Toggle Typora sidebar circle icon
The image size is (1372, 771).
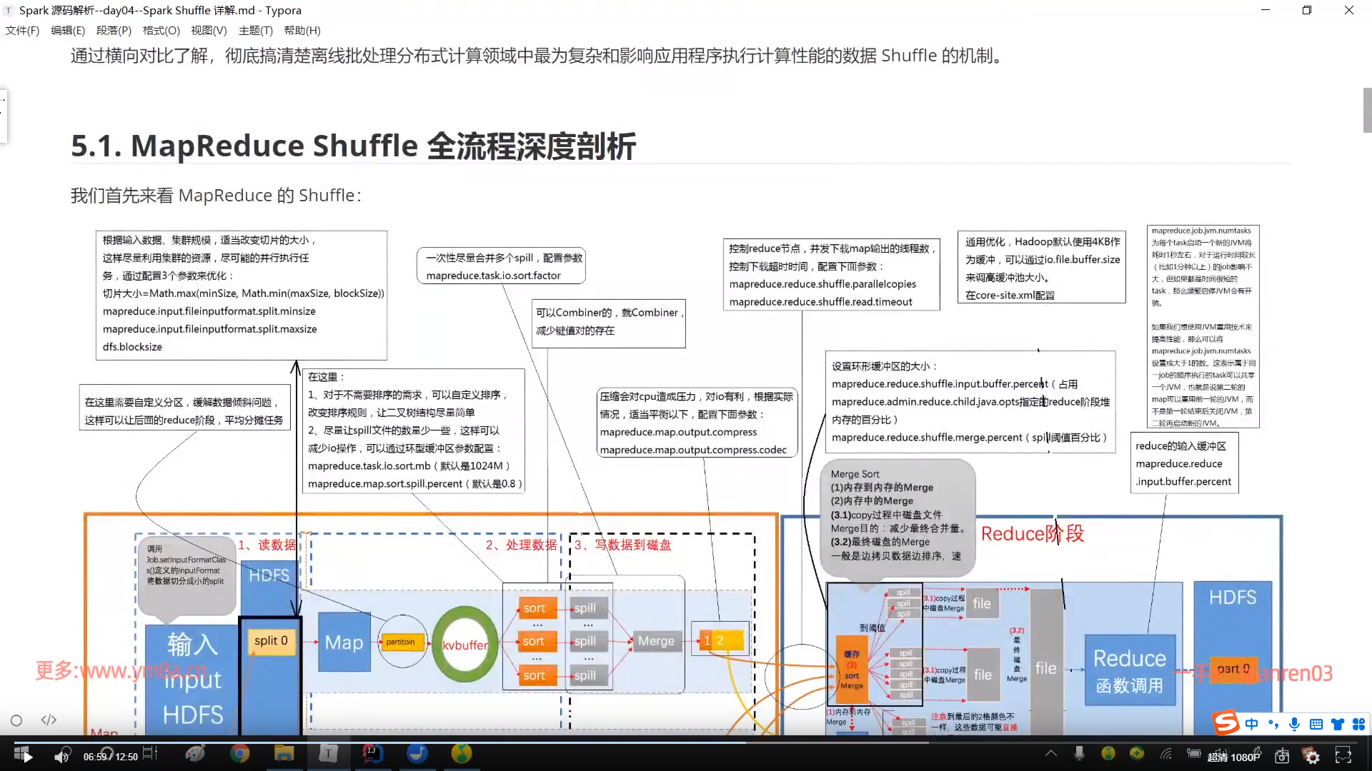point(16,720)
